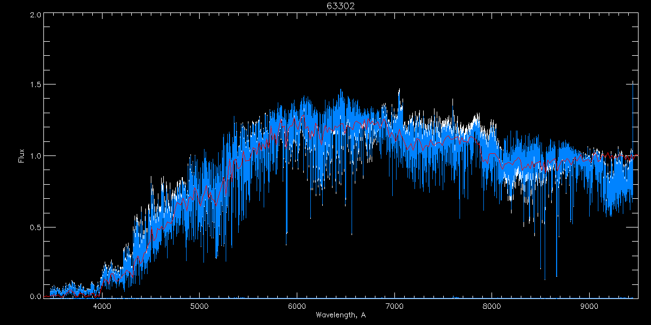
Task: Click the 4000 wavelength tick label
Action: (102, 305)
